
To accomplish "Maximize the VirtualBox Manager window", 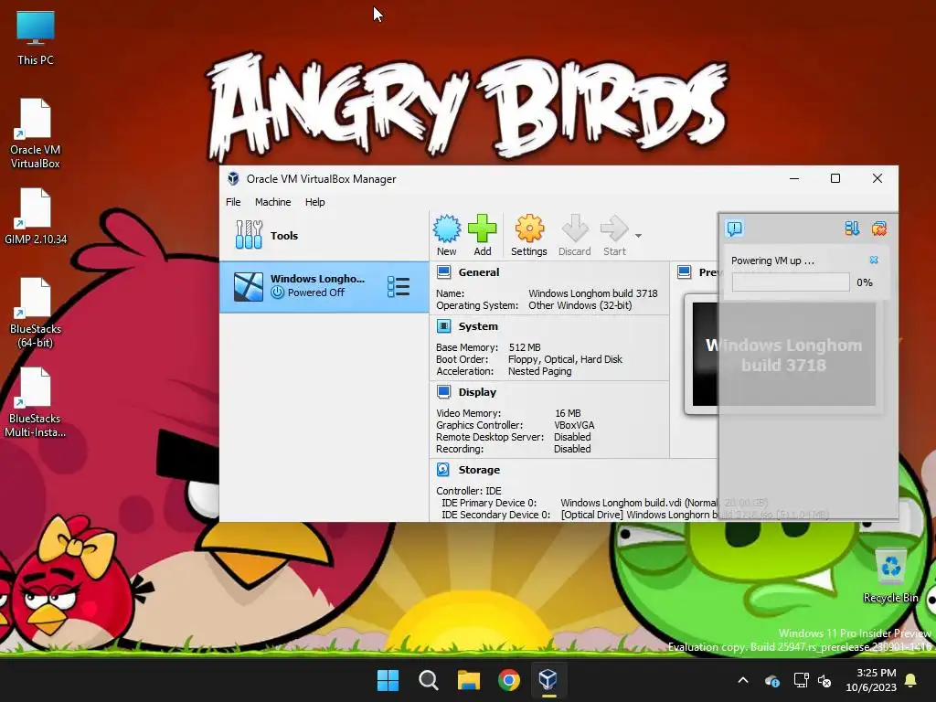I will (835, 178).
